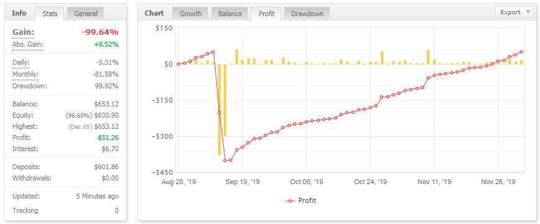Click the Oct 08, '19 axis label
The width and height of the screenshot is (540, 224).
(306, 182)
